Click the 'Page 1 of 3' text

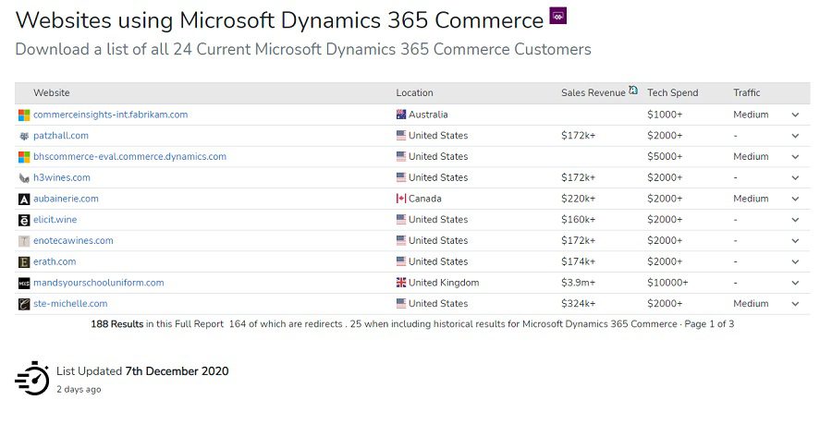[x=709, y=324]
